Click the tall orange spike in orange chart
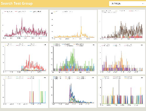The image size is (146, 111). click(81, 17)
